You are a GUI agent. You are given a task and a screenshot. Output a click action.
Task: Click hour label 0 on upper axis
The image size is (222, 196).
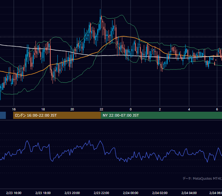131,109
